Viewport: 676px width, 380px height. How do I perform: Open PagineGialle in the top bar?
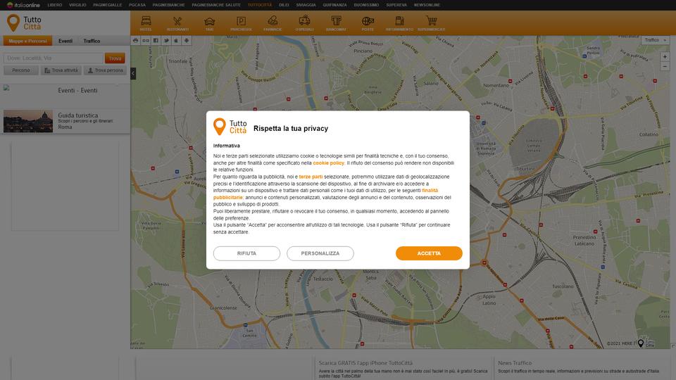click(107, 5)
